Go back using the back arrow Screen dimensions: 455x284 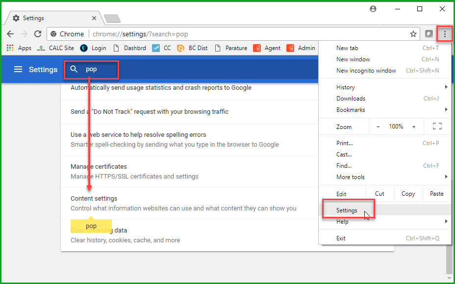point(10,34)
